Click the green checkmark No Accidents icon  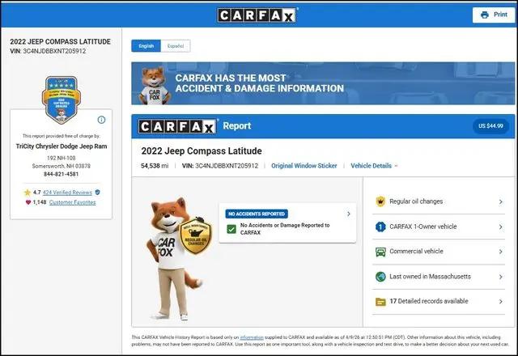[x=231, y=229]
